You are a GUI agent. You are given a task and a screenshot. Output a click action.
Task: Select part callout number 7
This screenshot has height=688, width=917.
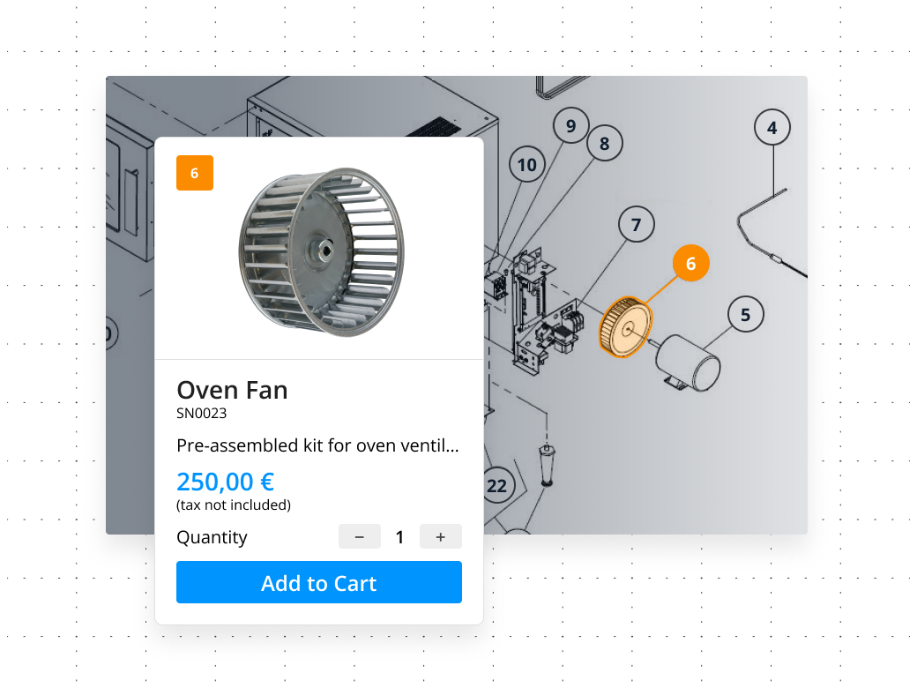637,225
